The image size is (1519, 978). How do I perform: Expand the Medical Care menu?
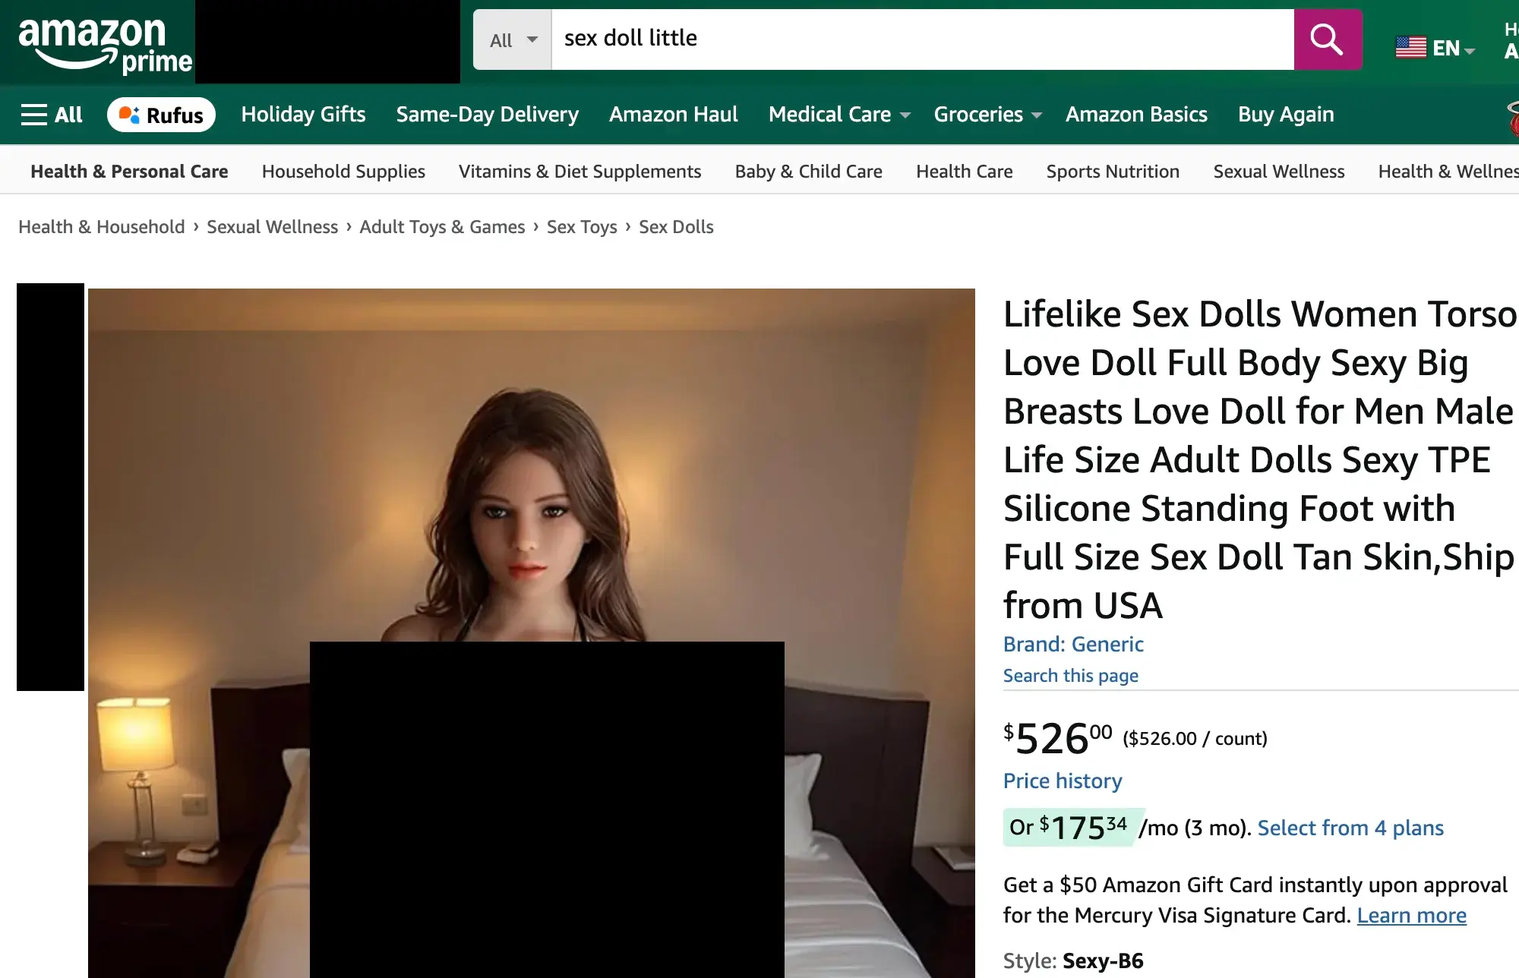tap(838, 115)
